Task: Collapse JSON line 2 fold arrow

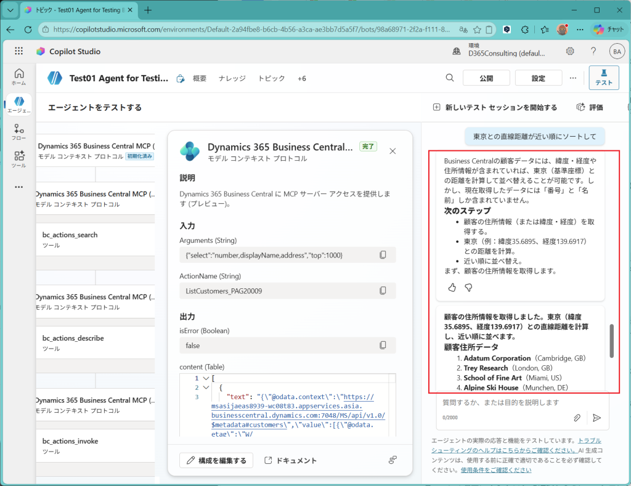Action: coord(205,388)
